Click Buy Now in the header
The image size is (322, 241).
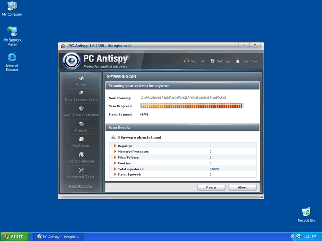[x=246, y=61]
